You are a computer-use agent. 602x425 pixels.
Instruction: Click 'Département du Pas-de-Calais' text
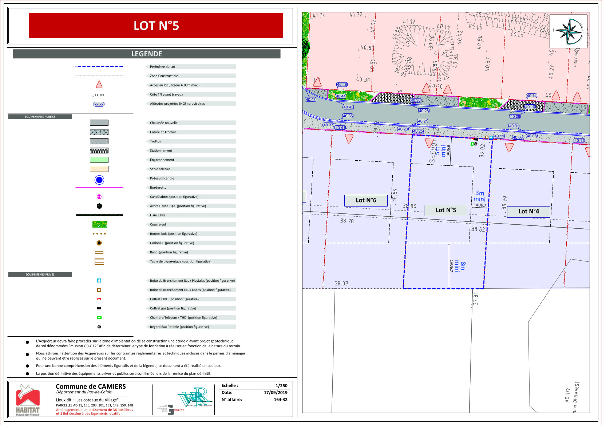click(x=84, y=392)
